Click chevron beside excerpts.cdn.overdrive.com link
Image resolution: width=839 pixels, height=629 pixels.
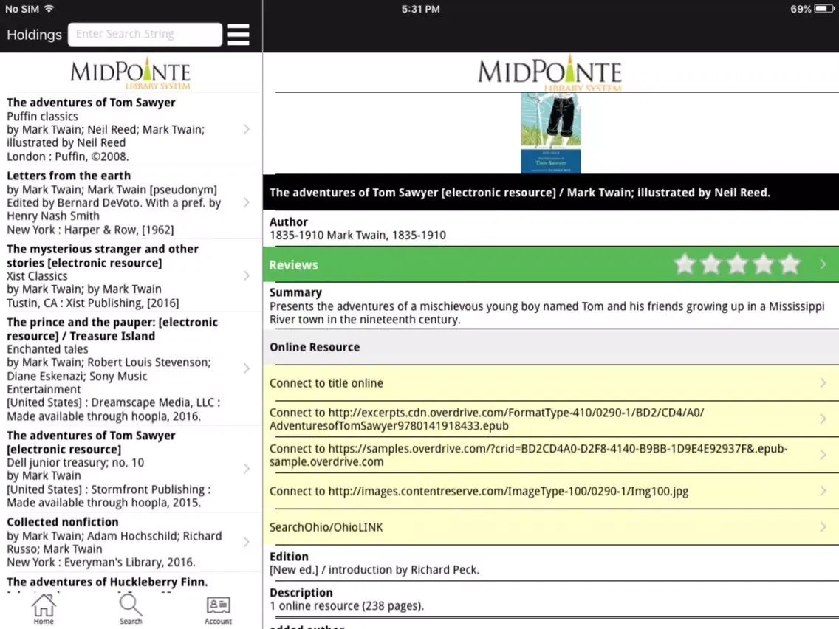(823, 419)
